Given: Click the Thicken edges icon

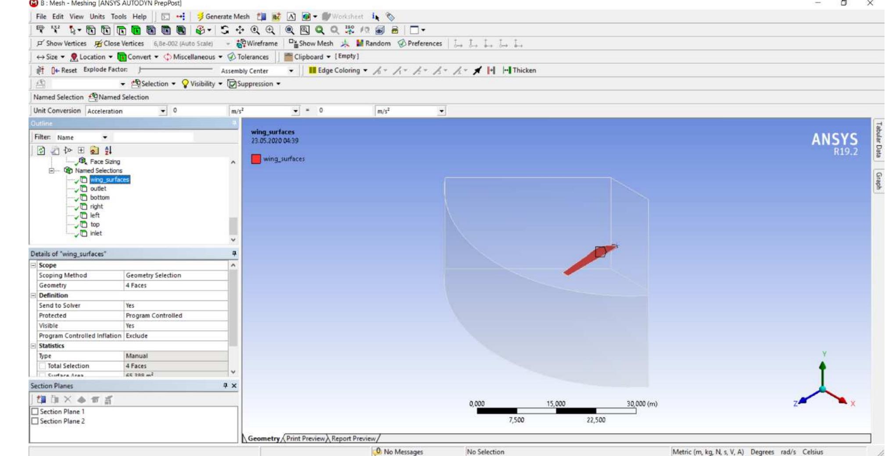Looking at the screenshot, I should [507, 70].
